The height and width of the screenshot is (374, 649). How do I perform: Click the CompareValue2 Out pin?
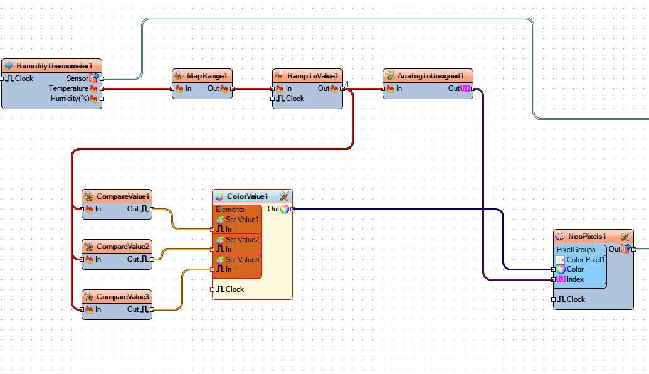click(152, 259)
